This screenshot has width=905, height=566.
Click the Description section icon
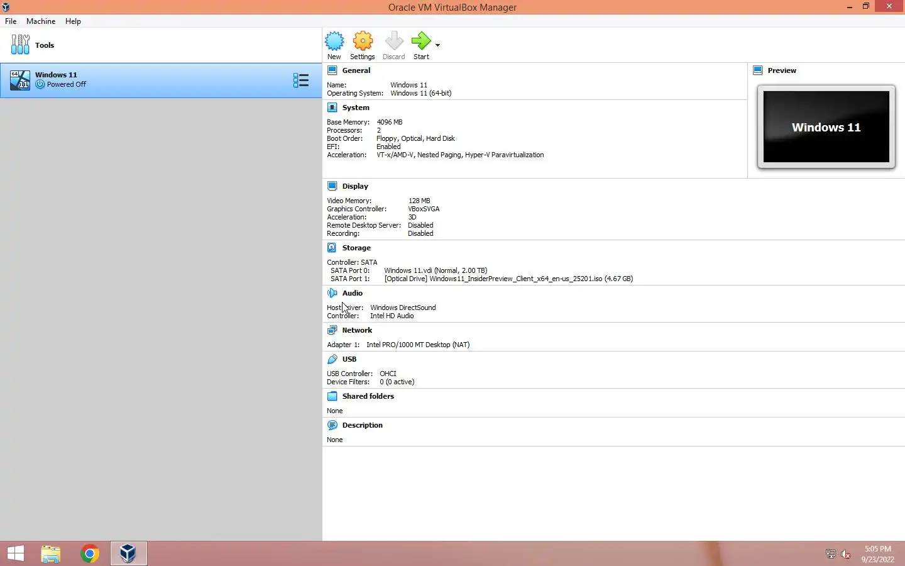click(x=332, y=425)
